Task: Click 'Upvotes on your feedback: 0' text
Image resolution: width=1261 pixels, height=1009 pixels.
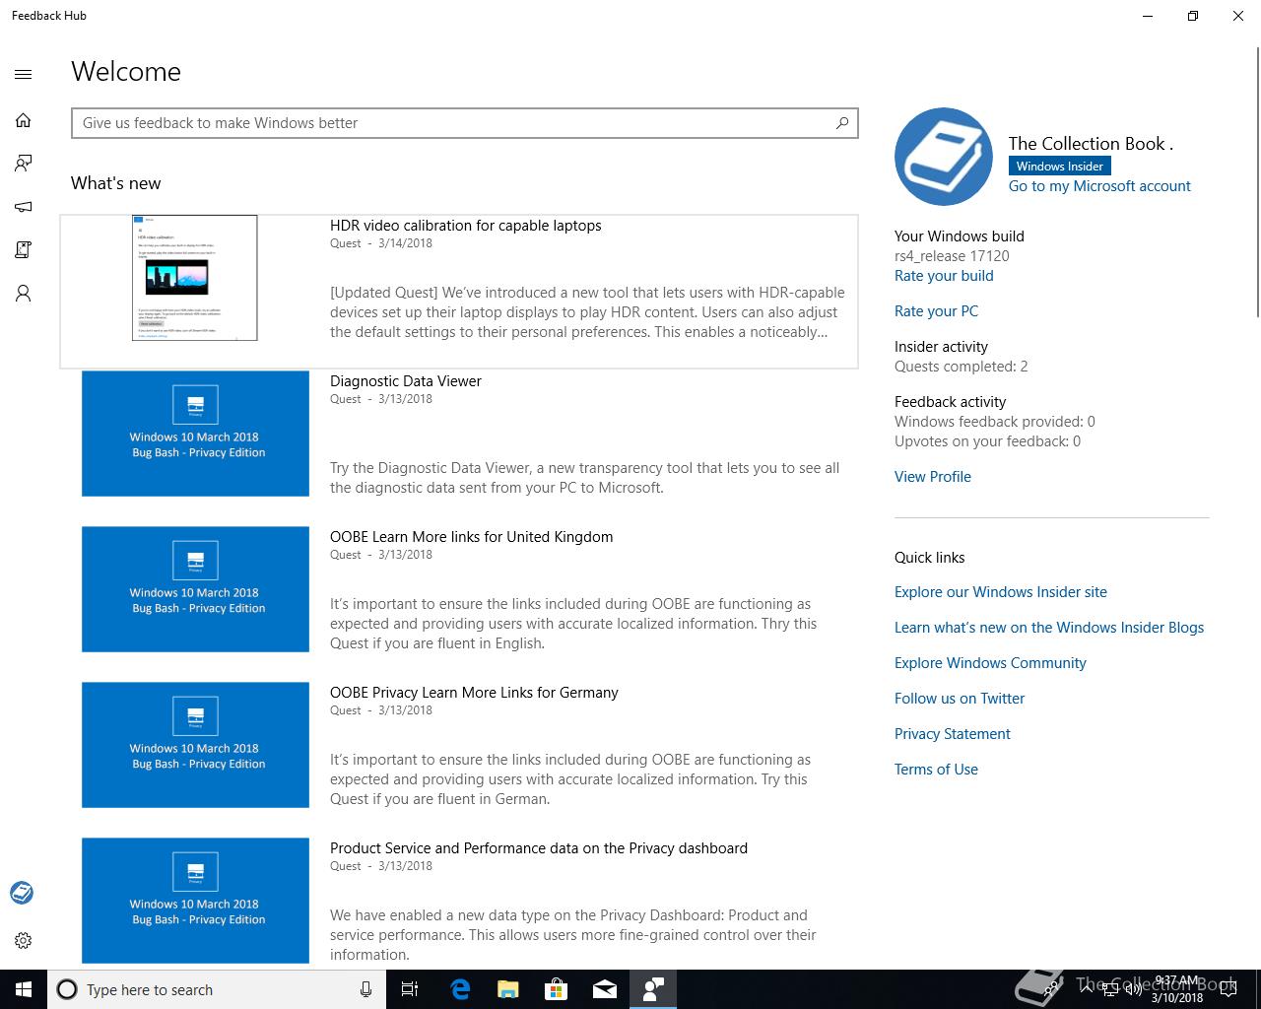Action: [x=987, y=441]
